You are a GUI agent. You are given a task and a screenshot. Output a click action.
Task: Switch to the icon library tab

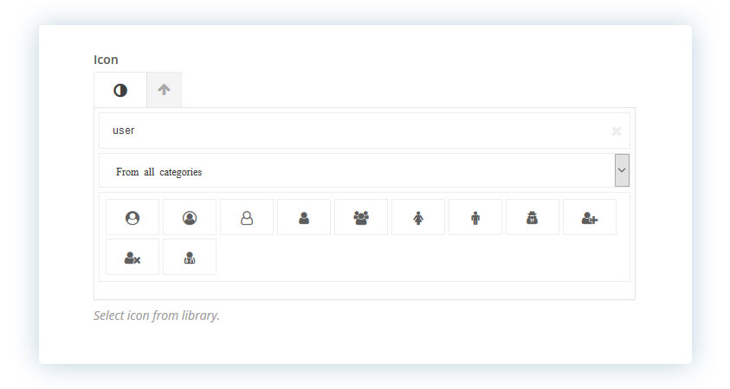120,90
